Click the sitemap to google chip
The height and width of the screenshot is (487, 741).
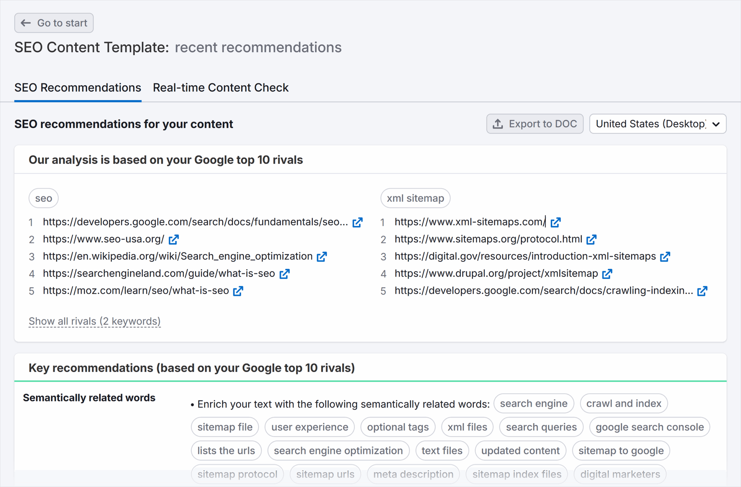point(621,450)
